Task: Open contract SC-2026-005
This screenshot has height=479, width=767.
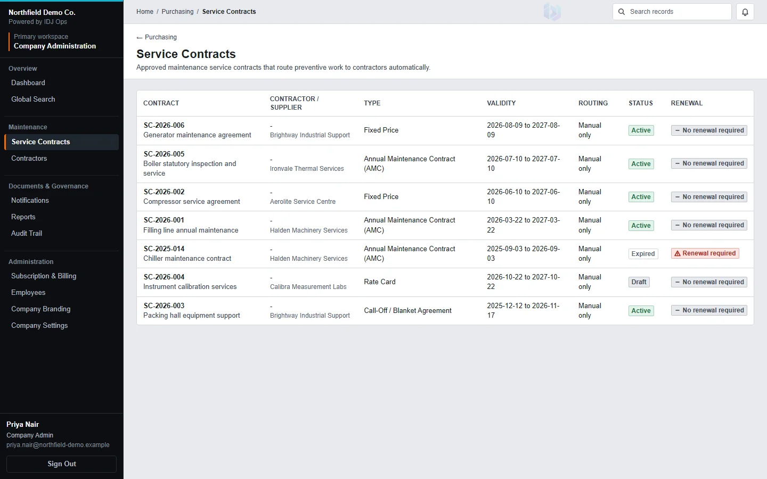Action: pos(164,154)
